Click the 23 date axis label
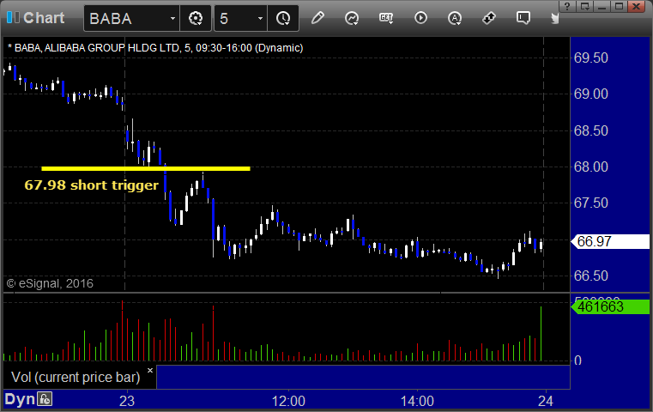 pyautogui.click(x=127, y=401)
